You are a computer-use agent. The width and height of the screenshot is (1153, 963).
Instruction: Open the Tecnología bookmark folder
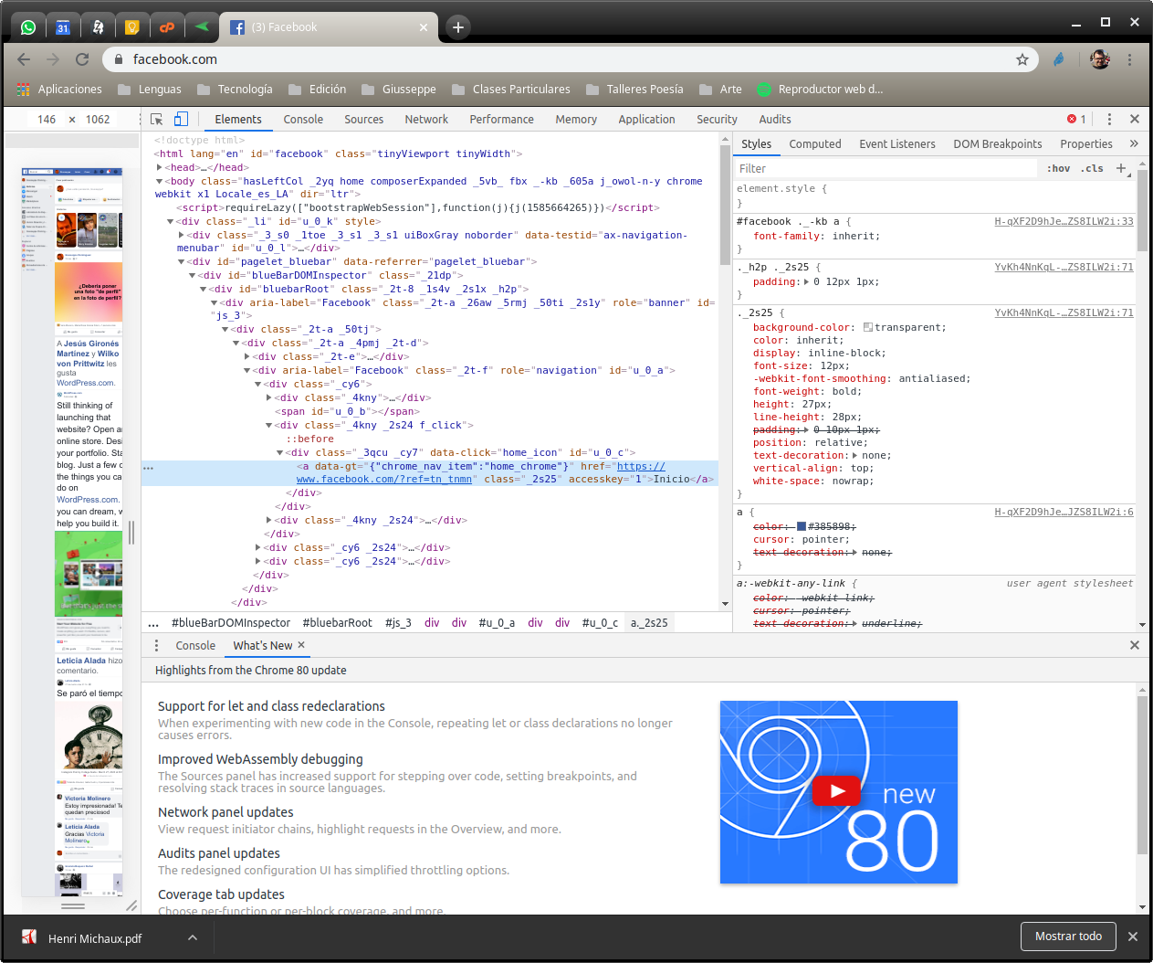(x=234, y=90)
